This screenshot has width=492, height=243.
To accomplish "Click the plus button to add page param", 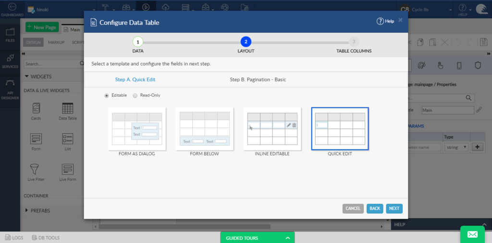I will [x=477, y=147].
